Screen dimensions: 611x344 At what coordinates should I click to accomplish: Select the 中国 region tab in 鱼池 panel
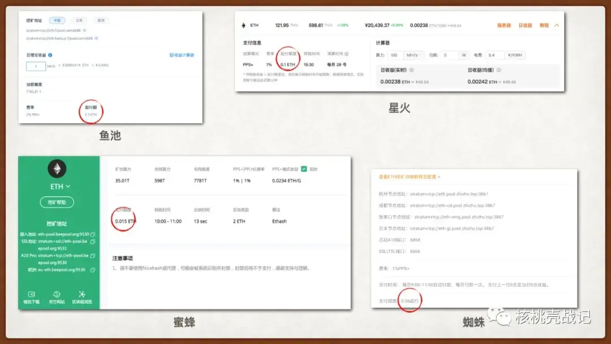pyautogui.click(x=57, y=20)
